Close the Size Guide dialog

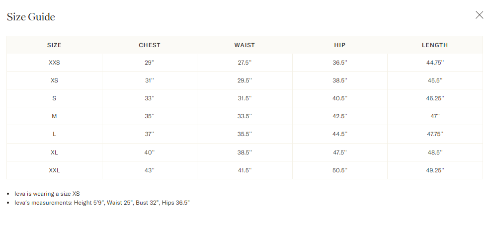coord(479,15)
